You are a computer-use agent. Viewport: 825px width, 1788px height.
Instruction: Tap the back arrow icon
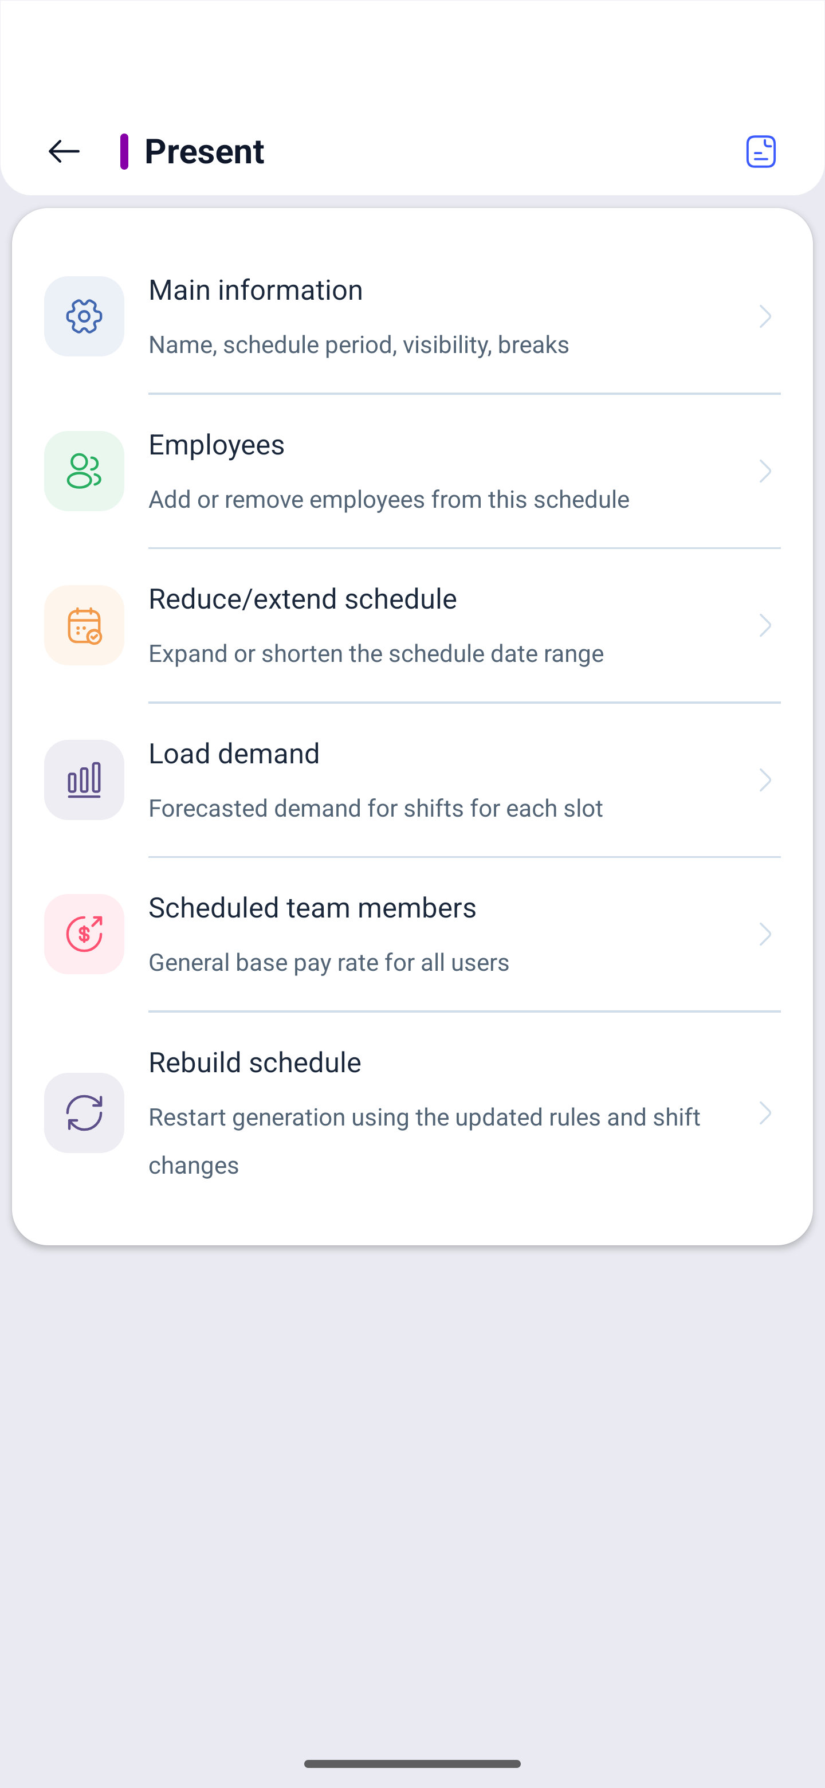tap(64, 151)
